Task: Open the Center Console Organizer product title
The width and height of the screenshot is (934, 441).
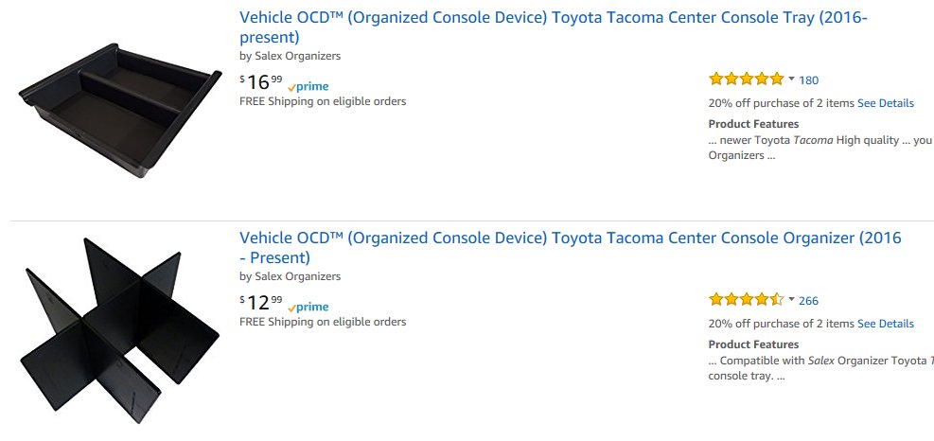Action: [x=571, y=247]
